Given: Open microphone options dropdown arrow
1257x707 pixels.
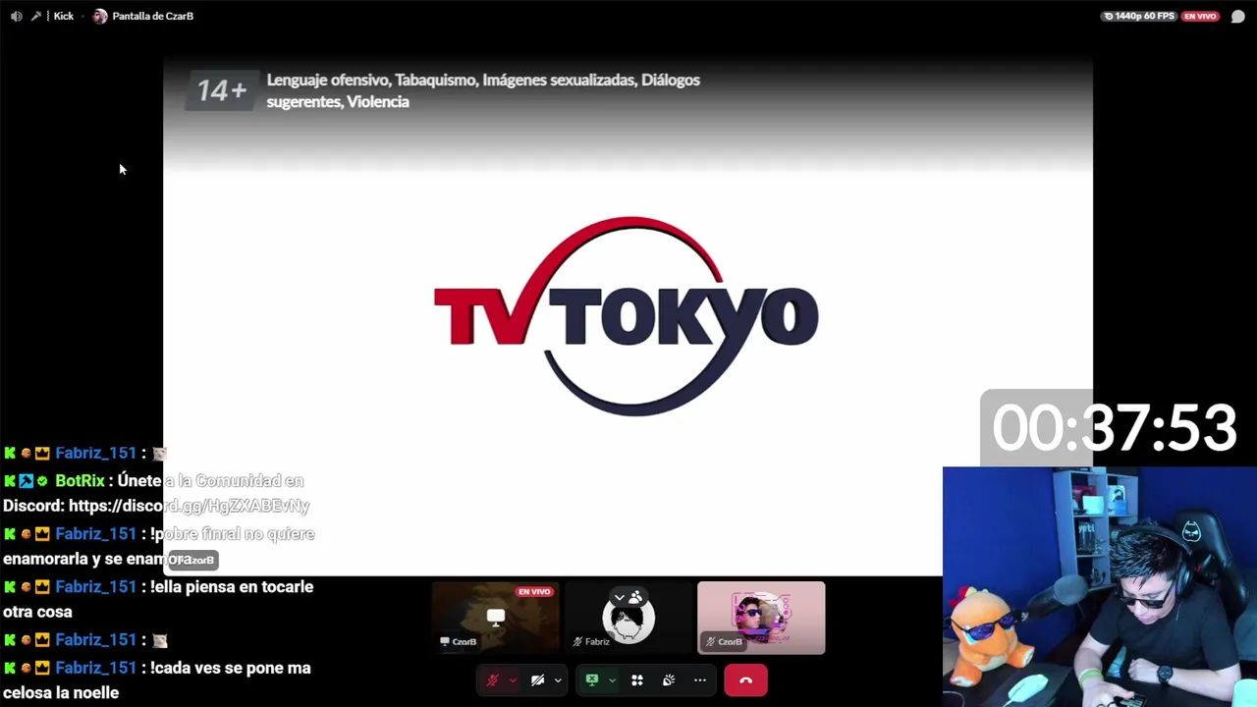Looking at the screenshot, I should [512, 680].
